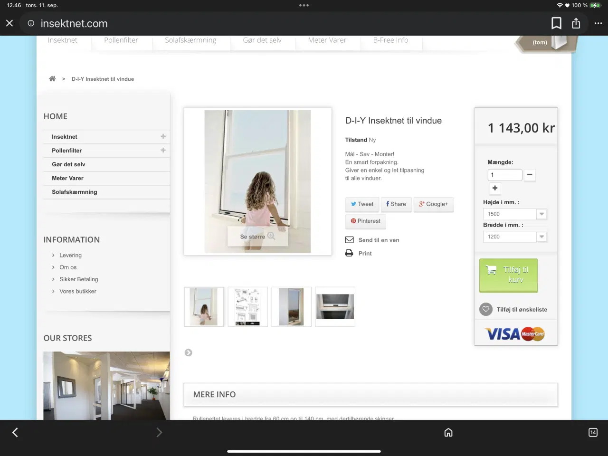Tap the browser home icon in bottom bar
Image resolution: width=608 pixels, height=456 pixels.
pyautogui.click(x=448, y=432)
